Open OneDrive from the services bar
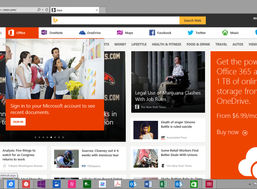This screenshot has width=257, height=189. (x=90, y=33)
